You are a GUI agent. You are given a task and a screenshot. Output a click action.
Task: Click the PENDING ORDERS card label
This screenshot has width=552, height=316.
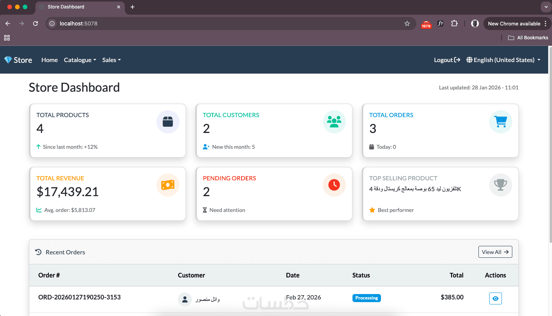(230, 178)
